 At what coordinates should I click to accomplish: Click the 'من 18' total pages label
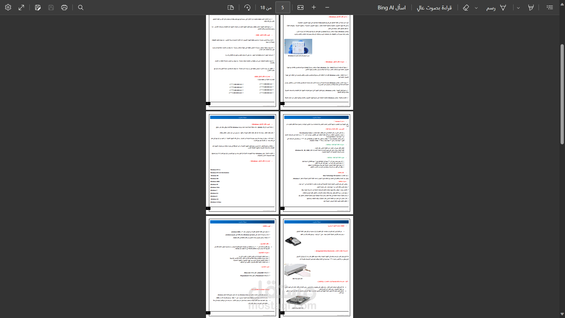click(x=266, y=8)
